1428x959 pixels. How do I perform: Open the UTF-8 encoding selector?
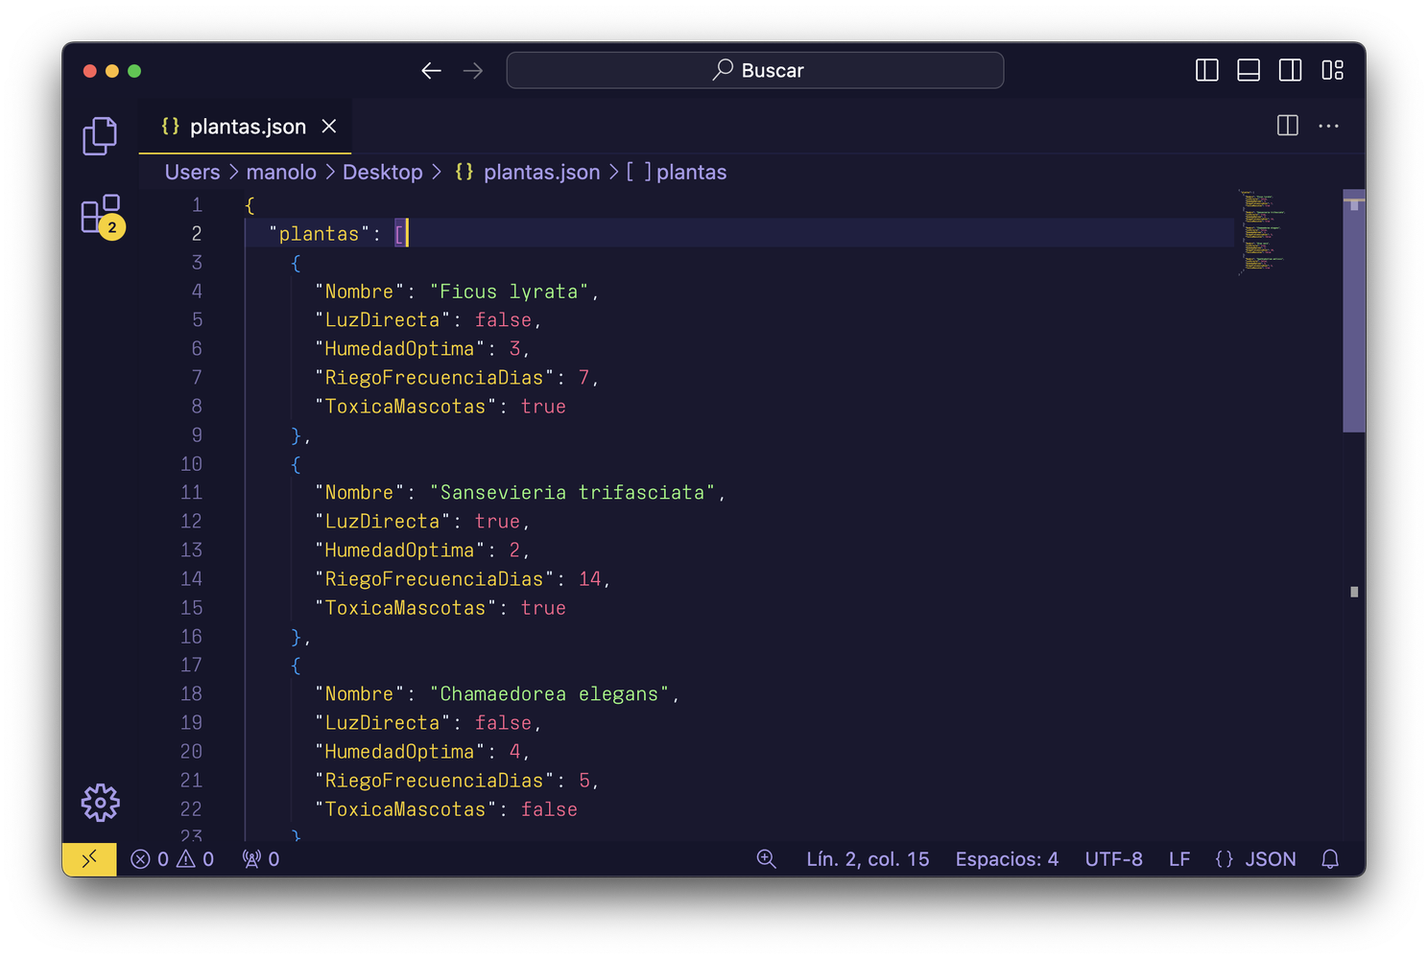click(x=1113, y=859)
